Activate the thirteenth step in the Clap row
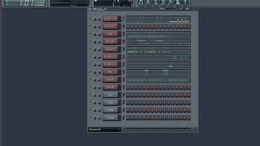The image size is (260, 146). coord(177,103)
